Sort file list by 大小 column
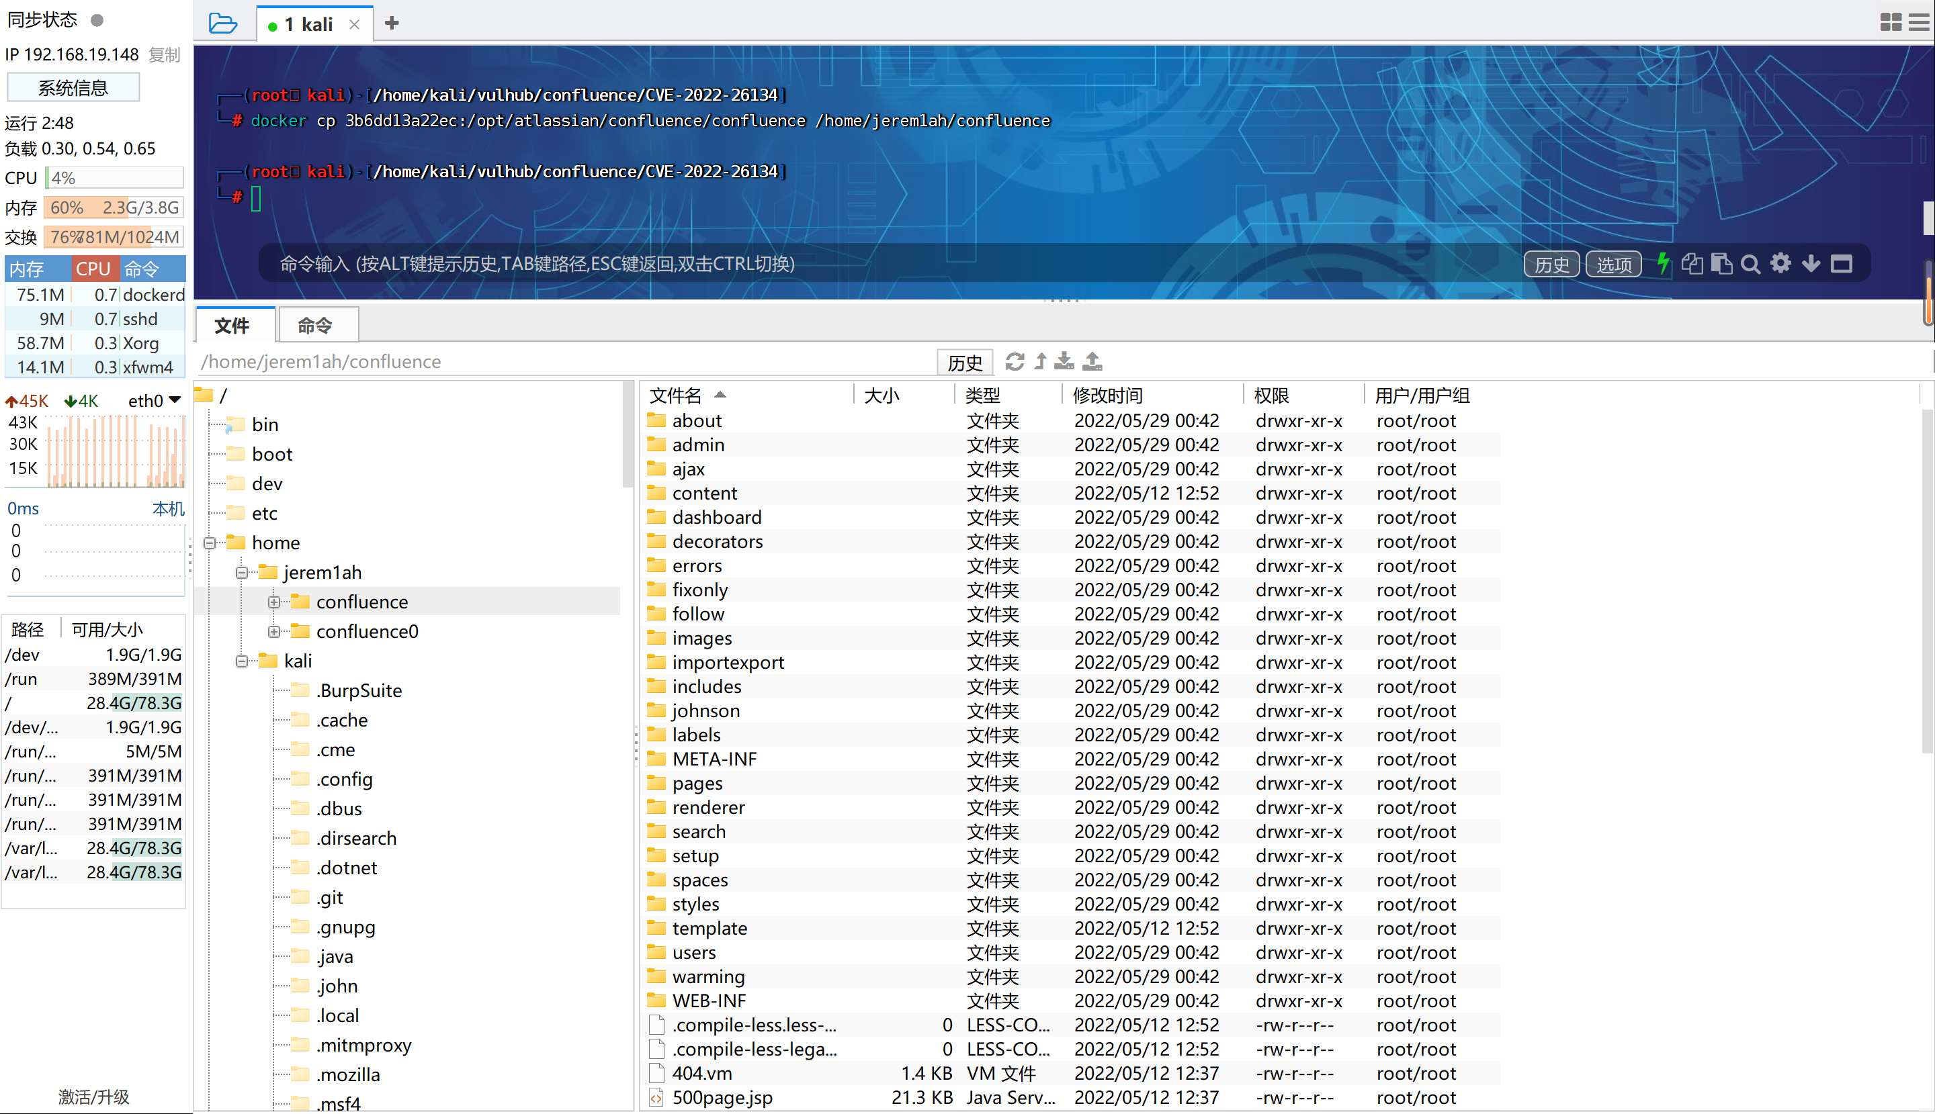1935x1114 pixels. pyautogui.click(x=904, y=396)
